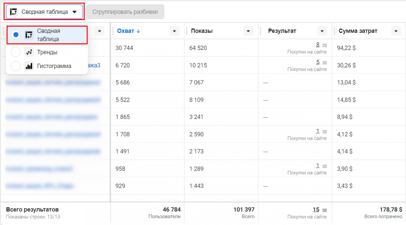The width and height of the screenshot is (406, 225).
Task: Click the total impressions 101 397
Action: 244,209
